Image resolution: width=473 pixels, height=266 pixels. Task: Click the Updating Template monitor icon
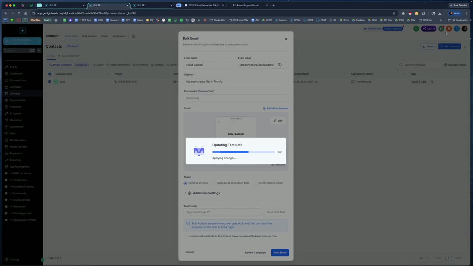tap(199, 151)
